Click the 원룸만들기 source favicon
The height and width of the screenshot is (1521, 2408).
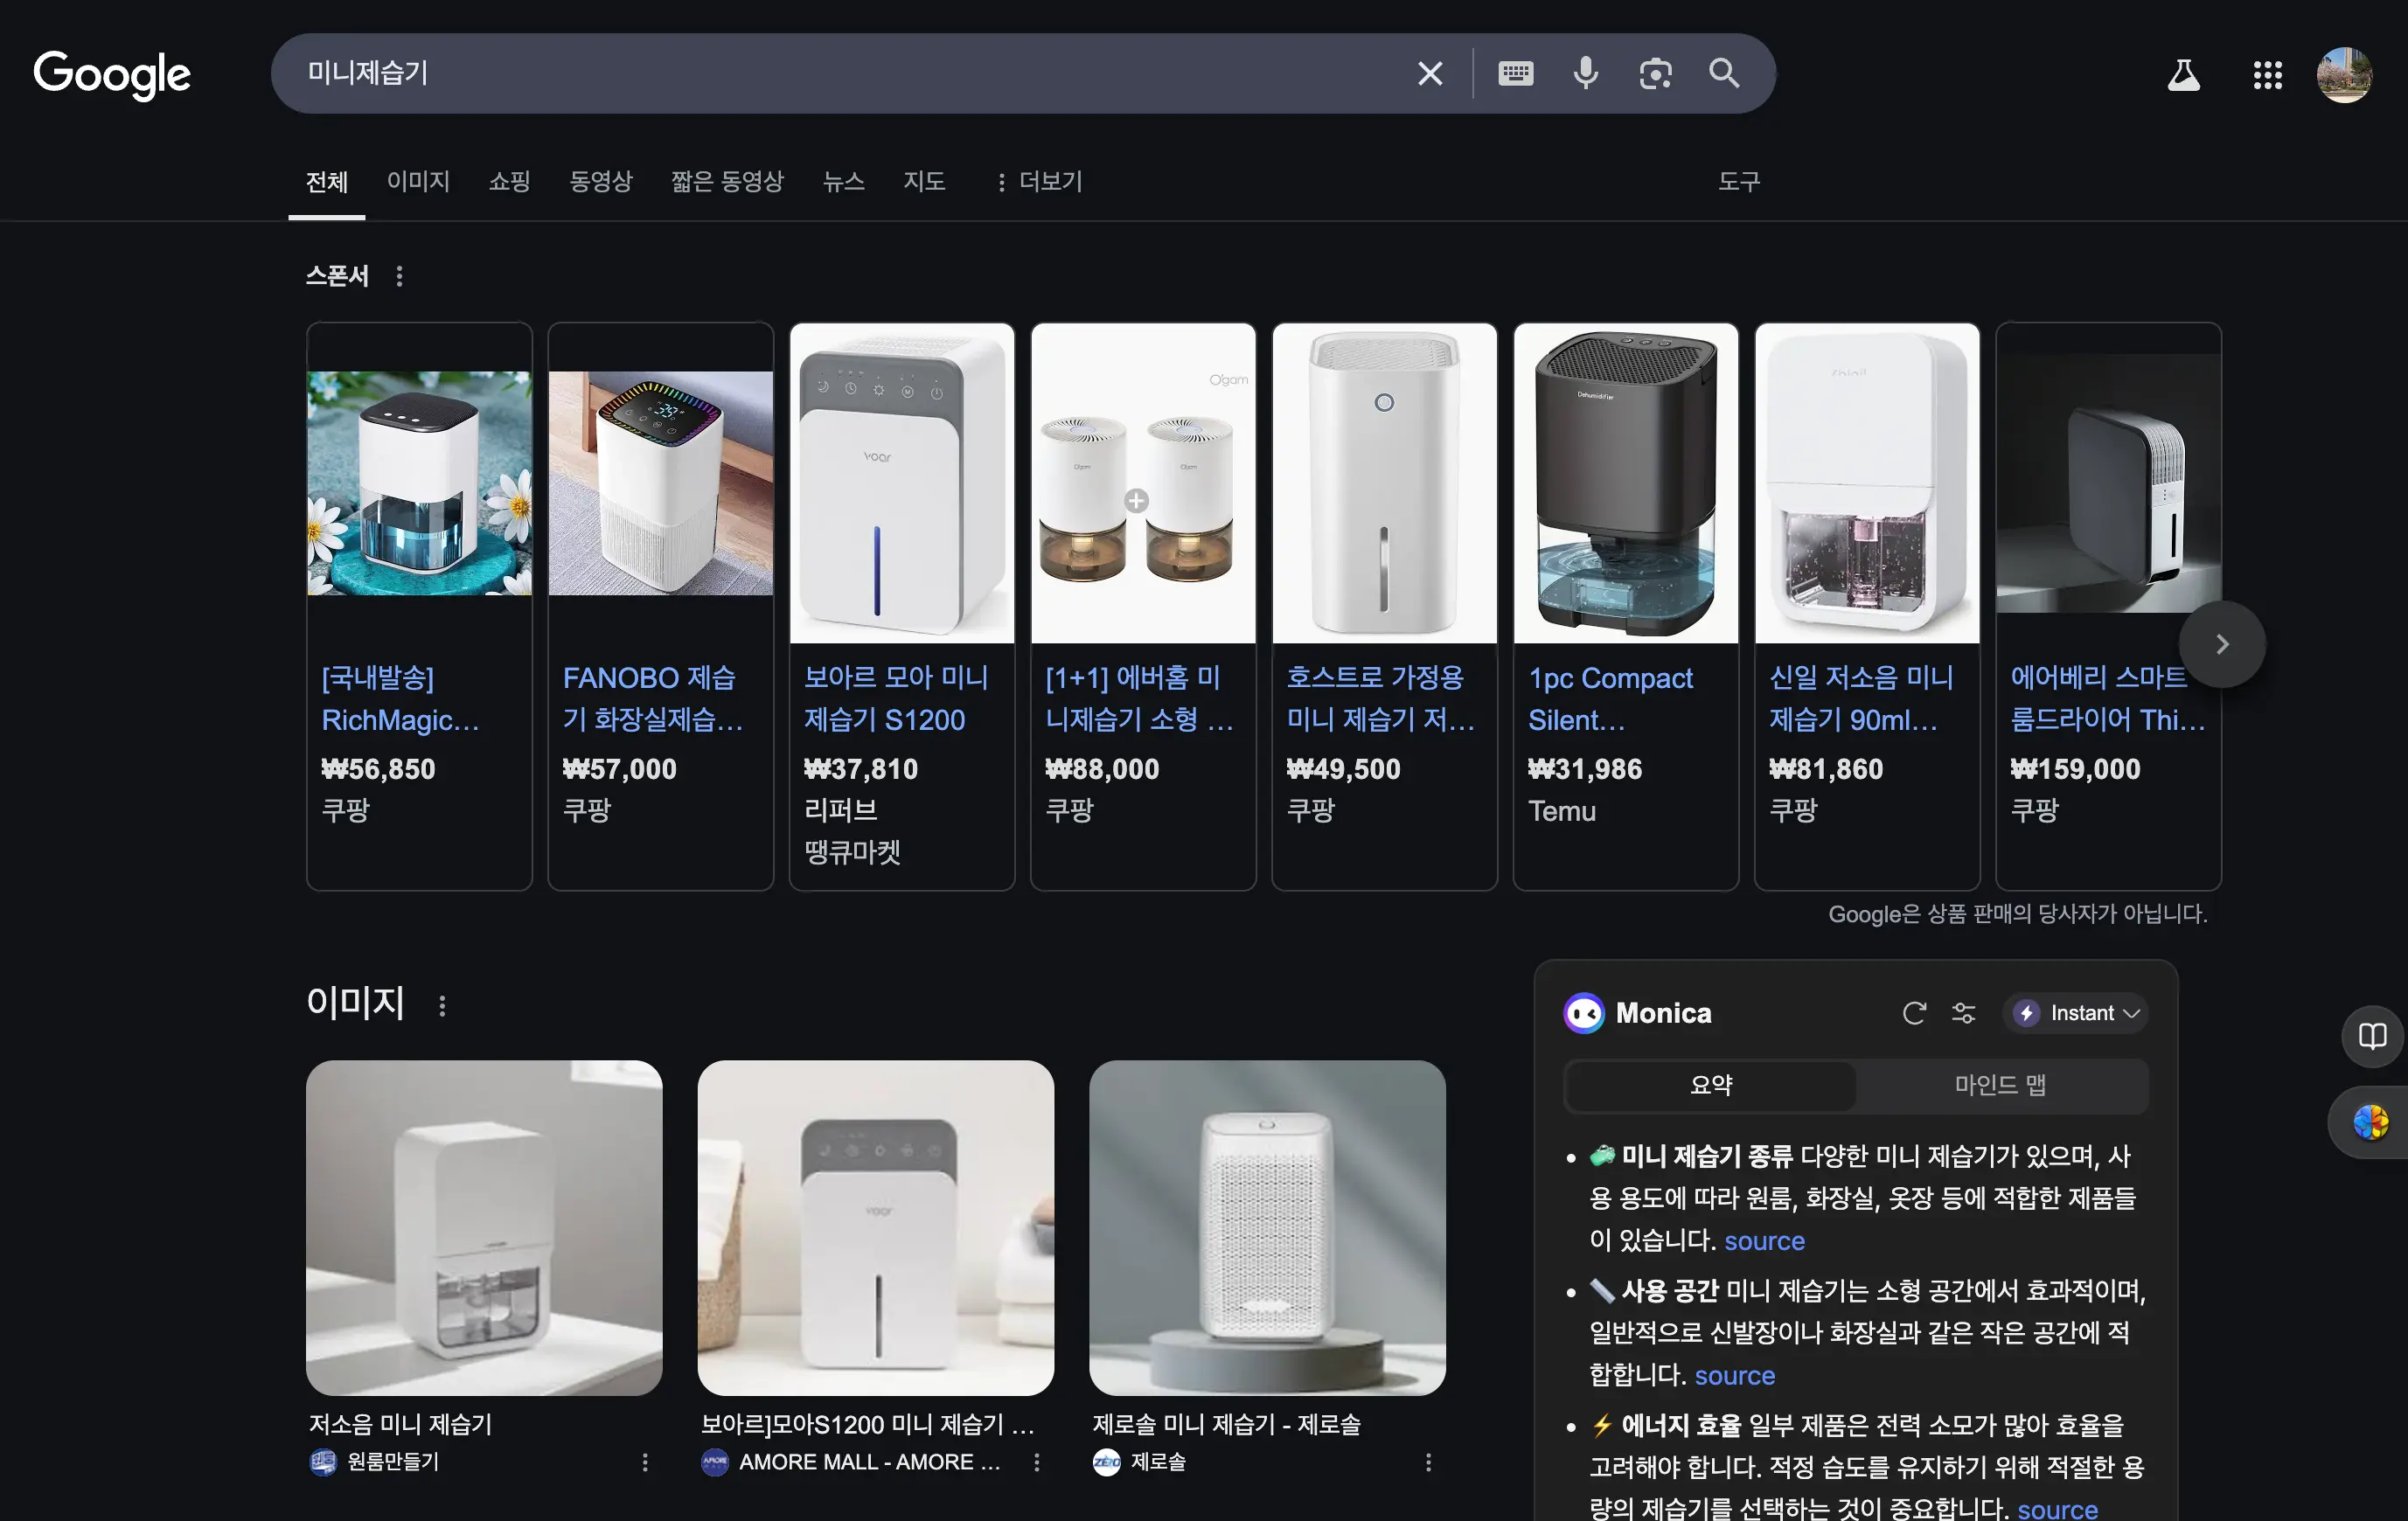point(323,1462)
